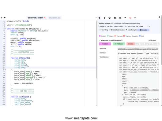The height and width of the screenshot is (121, 162).
Task: Click the Create contract button
Action: coord(130,44)
